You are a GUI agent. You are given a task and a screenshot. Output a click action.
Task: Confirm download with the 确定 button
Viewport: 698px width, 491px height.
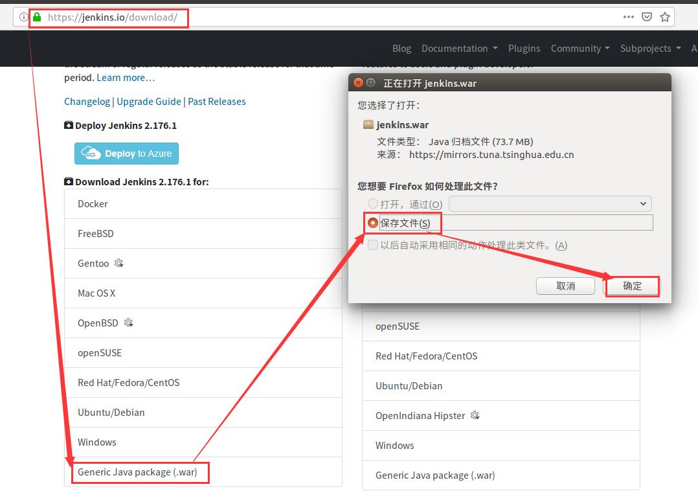[632, 286]
